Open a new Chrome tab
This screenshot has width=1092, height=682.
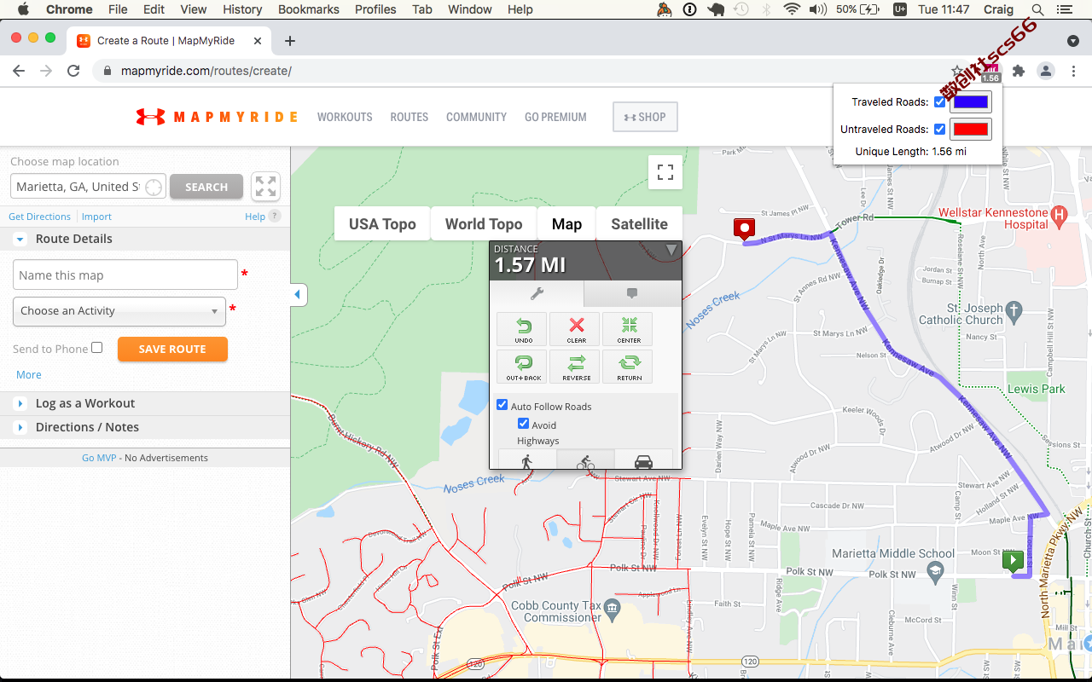[x=290, y=40]
